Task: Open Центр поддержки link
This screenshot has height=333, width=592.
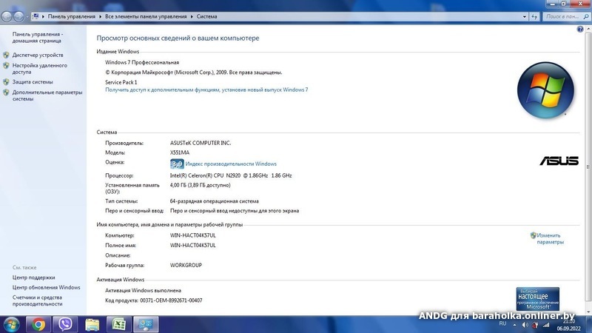Action: [x=33, y=277]
